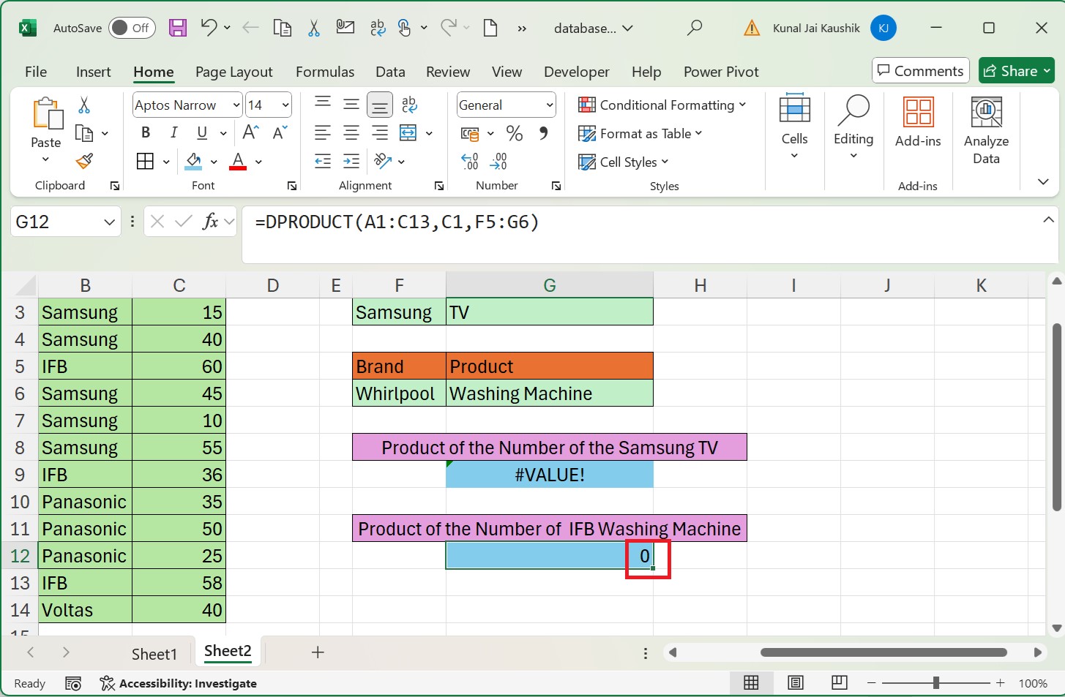
Task: Open the Fill Color dropdown arrow
Action: click(x=213, y=161)
